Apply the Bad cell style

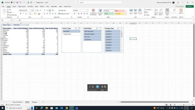point(120,11)
